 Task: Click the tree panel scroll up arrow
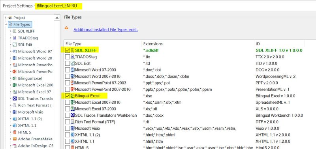tap(57, 18)
